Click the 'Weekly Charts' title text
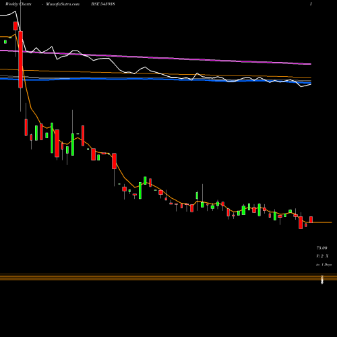The image size is (337, 337). pos(18,4)
